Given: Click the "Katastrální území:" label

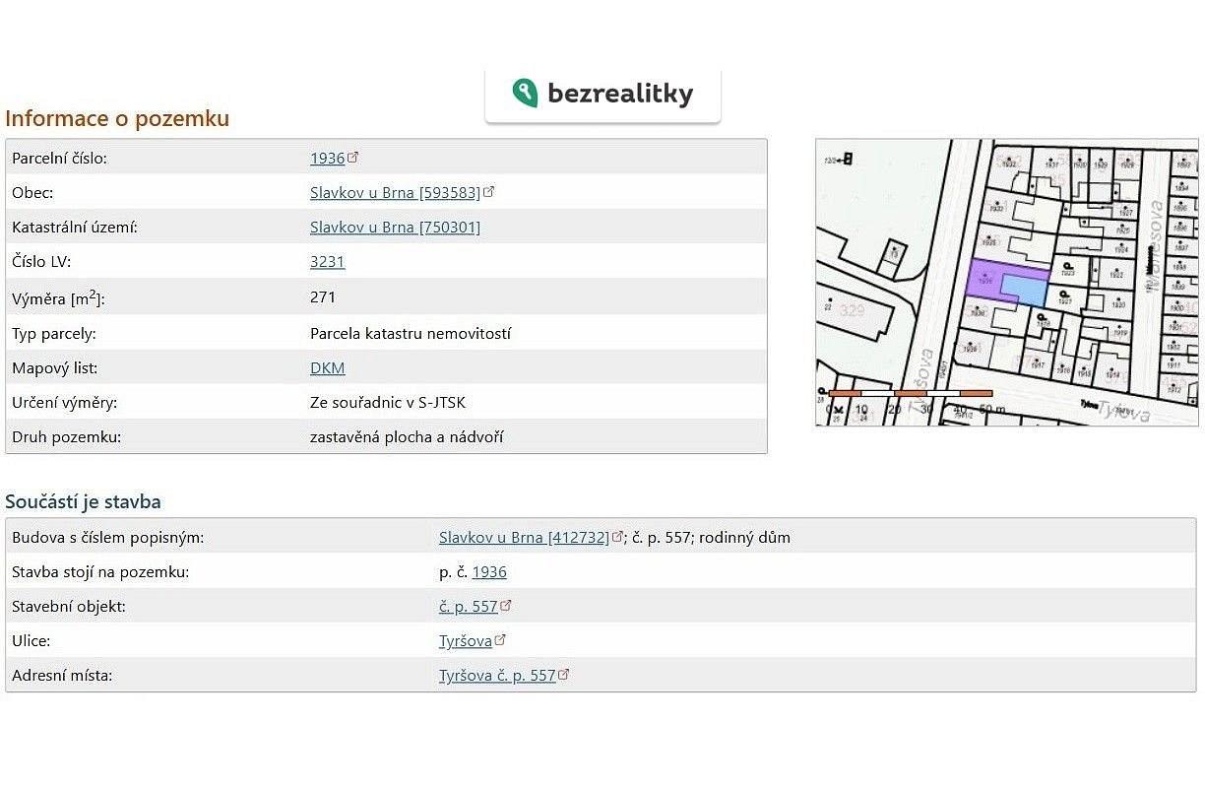Looking at the screenshot, I should click(75, 228).
